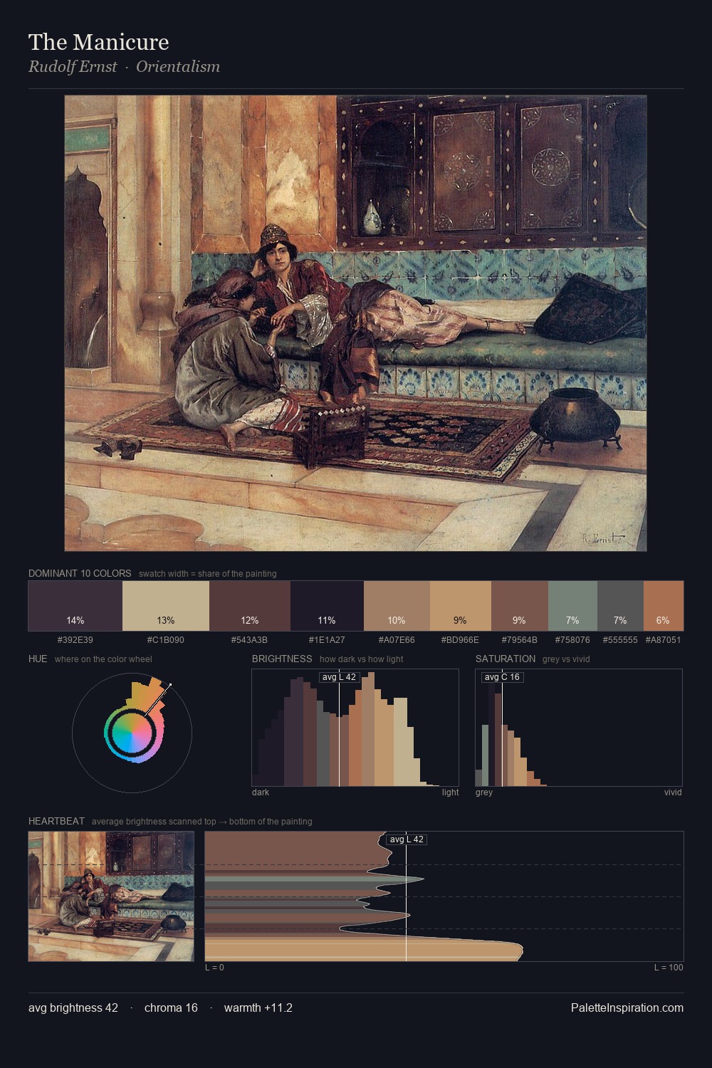Image resolution: width=712 pixels, height=1068 pixels.
Task: Open the main painting image
Action: (x=355, y=323)
